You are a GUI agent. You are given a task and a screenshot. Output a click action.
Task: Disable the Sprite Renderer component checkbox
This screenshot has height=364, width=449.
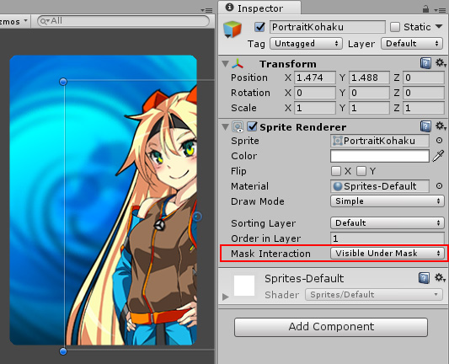[252, 126]
